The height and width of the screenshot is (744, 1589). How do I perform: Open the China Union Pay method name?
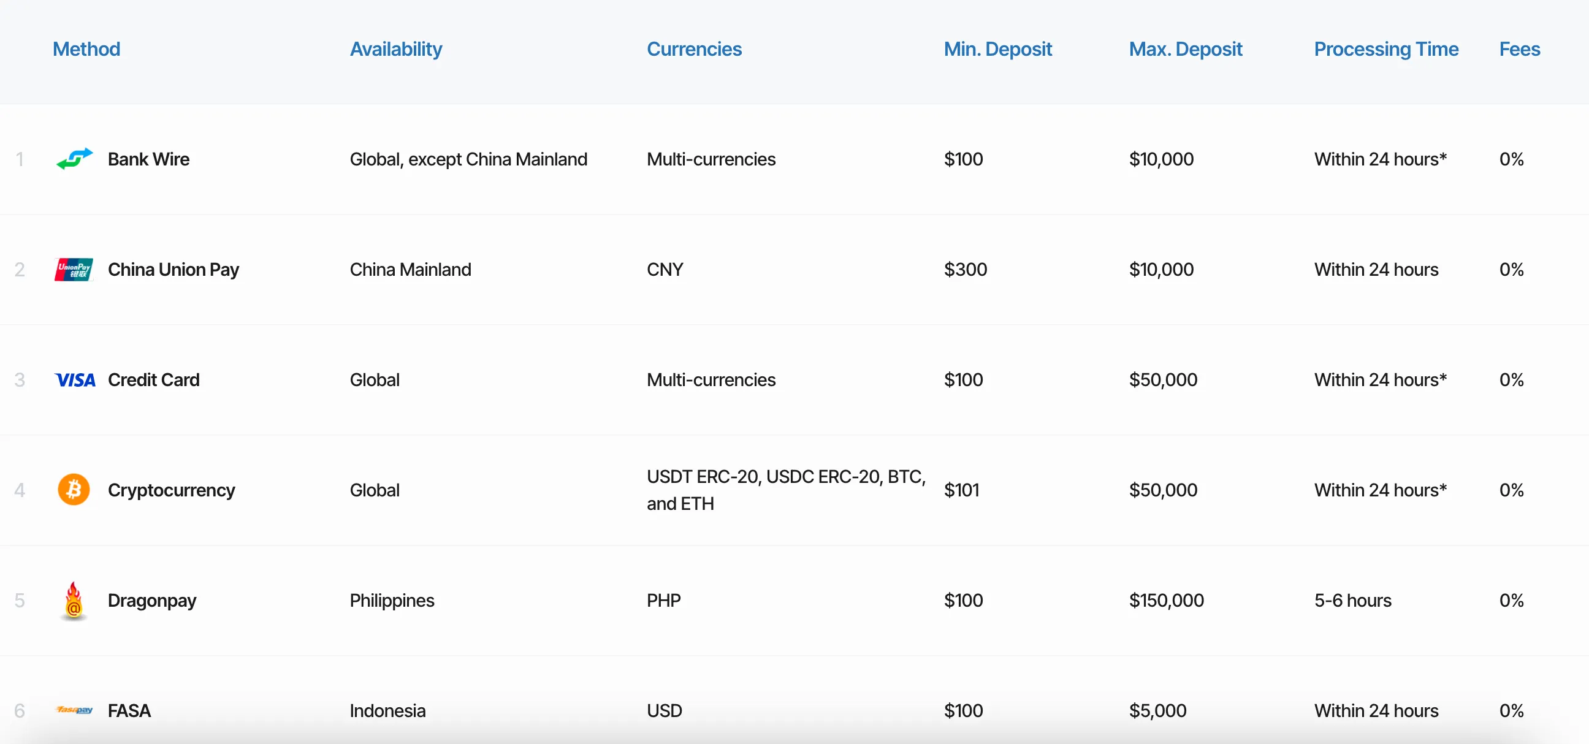point(173,270)
